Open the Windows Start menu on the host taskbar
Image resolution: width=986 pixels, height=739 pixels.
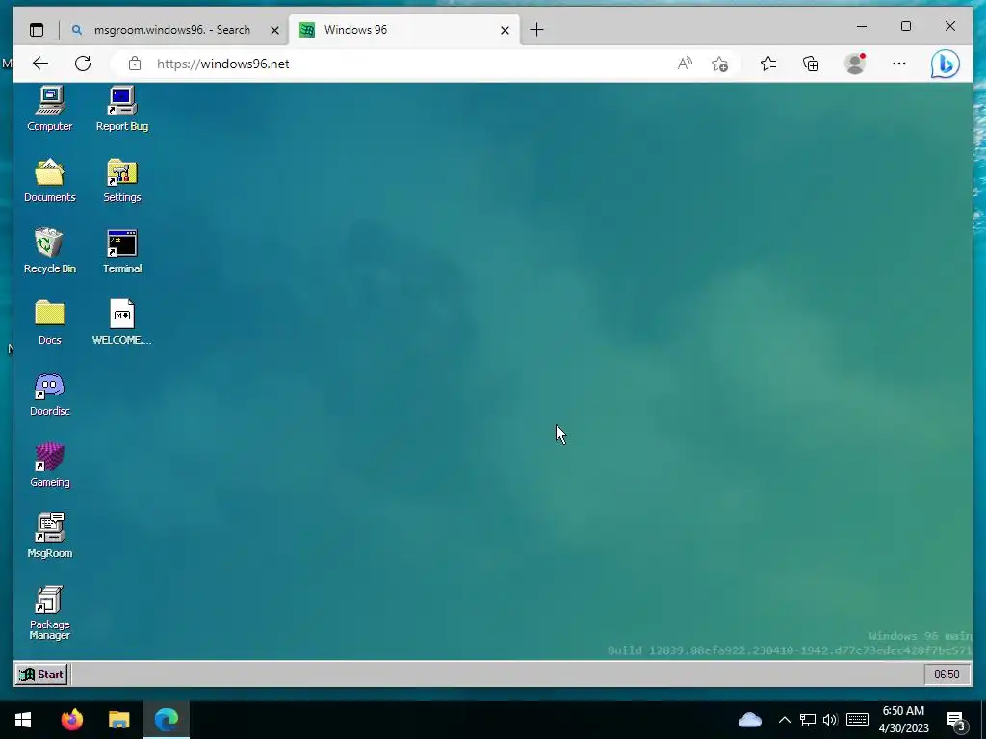point(23,720)
